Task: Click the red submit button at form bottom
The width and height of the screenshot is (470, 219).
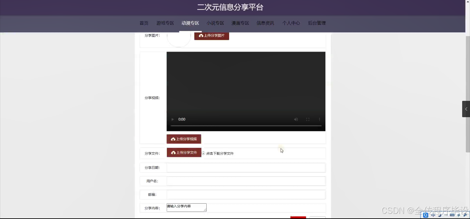Action: click(x=298, y=218)
